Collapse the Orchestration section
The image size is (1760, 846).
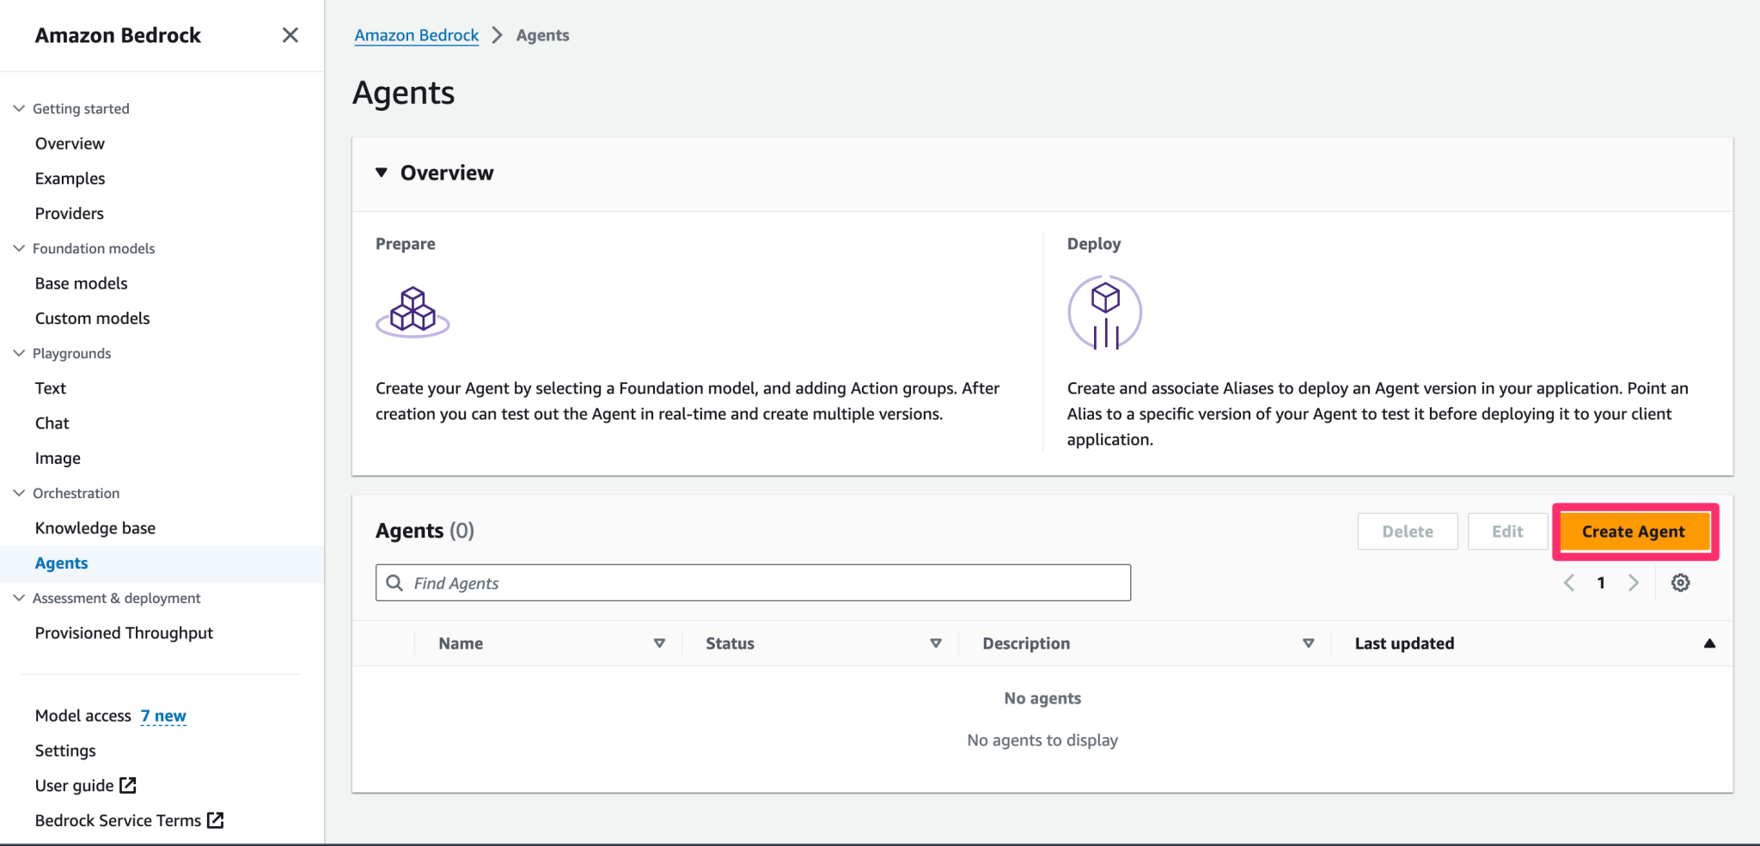click(x=19, y=493)
